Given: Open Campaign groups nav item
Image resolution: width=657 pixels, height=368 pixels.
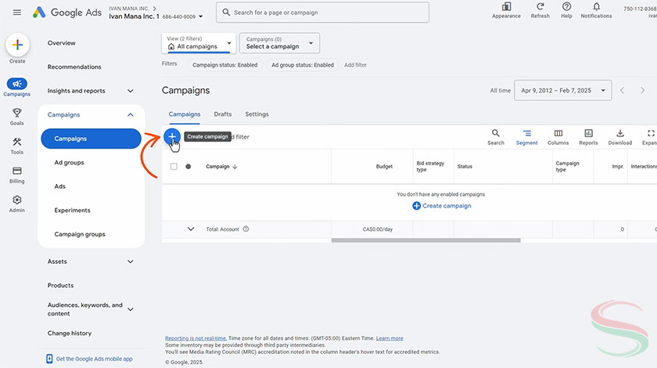Looking at the screenshot, I should pyautogui.click(x=80, y=234).
